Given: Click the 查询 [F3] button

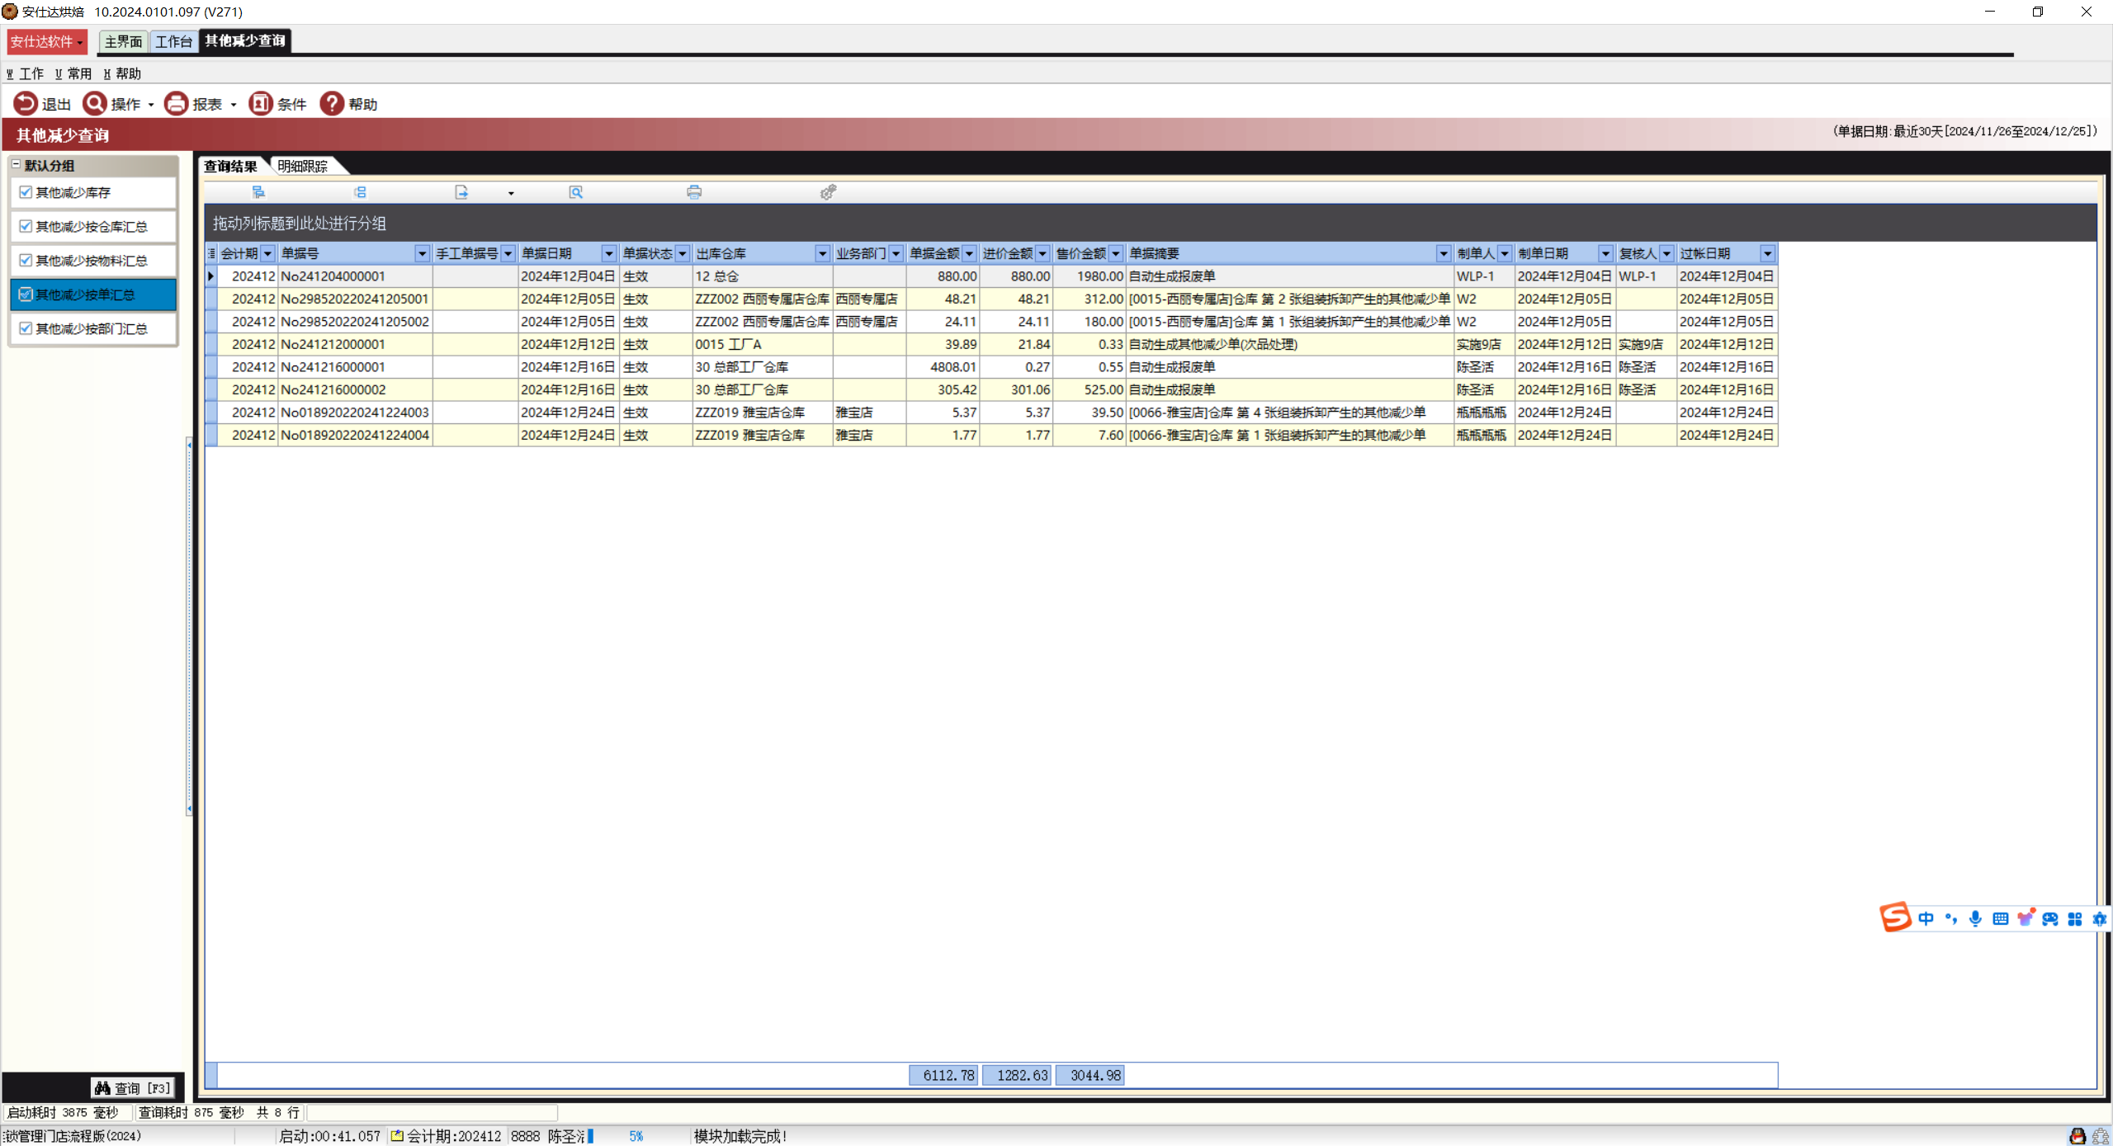Looking at the screenshot, I should [133, 1088].
